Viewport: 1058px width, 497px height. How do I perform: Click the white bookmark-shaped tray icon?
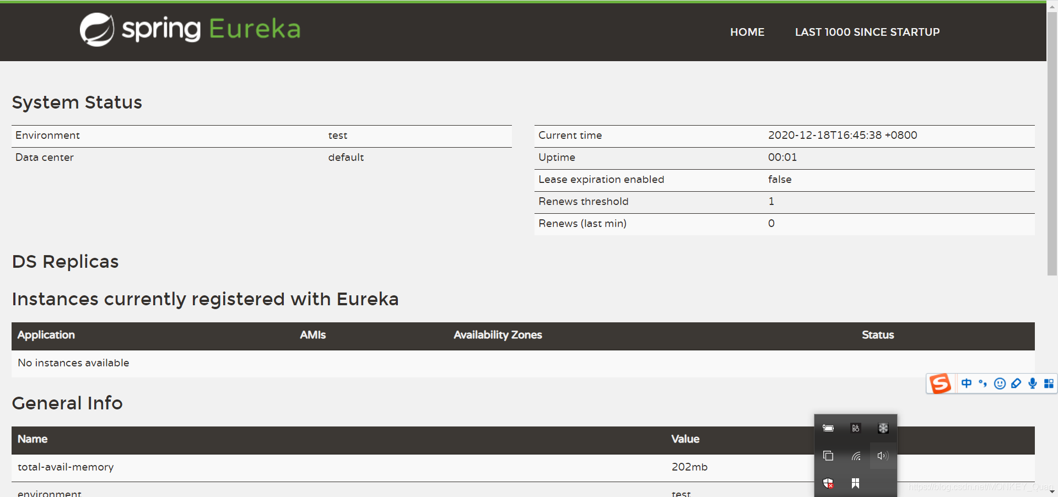tap(856, 483)
